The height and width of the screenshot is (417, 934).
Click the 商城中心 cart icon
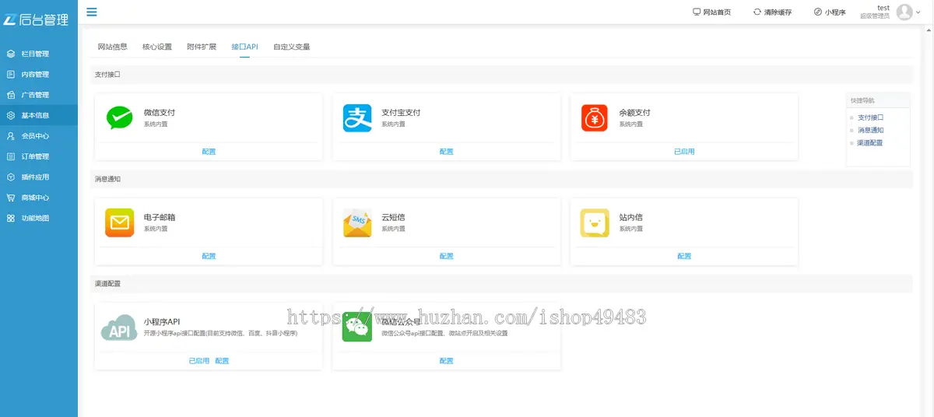coord(11,198)
